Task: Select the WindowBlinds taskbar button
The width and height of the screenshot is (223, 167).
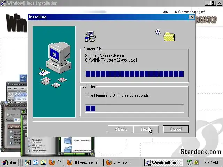Action: [x=163, y=162]
